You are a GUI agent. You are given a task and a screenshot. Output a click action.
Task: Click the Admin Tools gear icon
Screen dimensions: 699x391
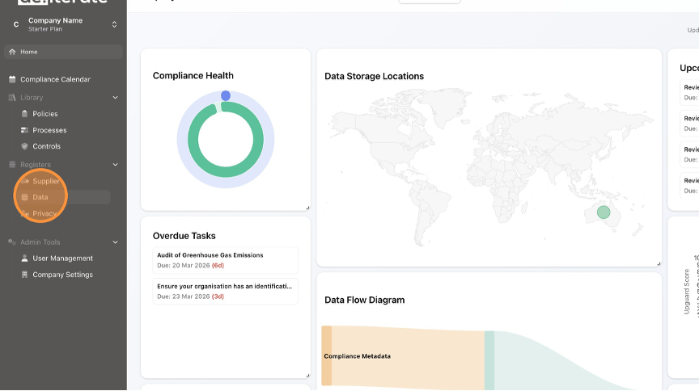click(x=12, y=242)
